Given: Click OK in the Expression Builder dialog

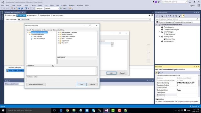Looking at the screenshot, I should click(x=82, y=84).
